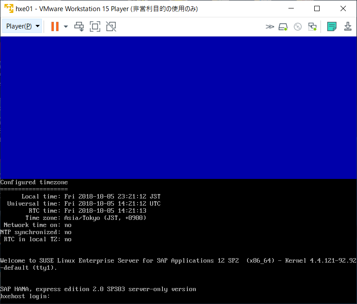Image resolution: width=357 pixels, height=304 pixels.
Task: Open the Player(P) menu
Action: coord(22,26)
